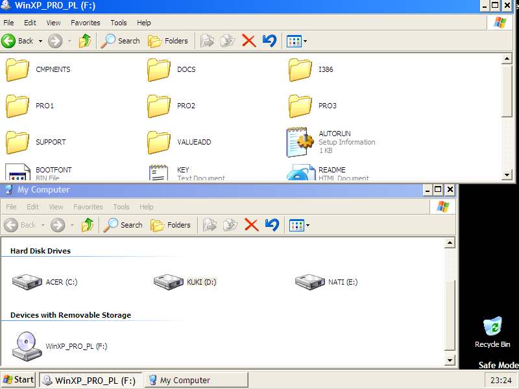Open Forward history dropdown in WinXP_PRO_PL window
Image resolution: width=519 pixels, height=389 pixels.
click(69, 41)
